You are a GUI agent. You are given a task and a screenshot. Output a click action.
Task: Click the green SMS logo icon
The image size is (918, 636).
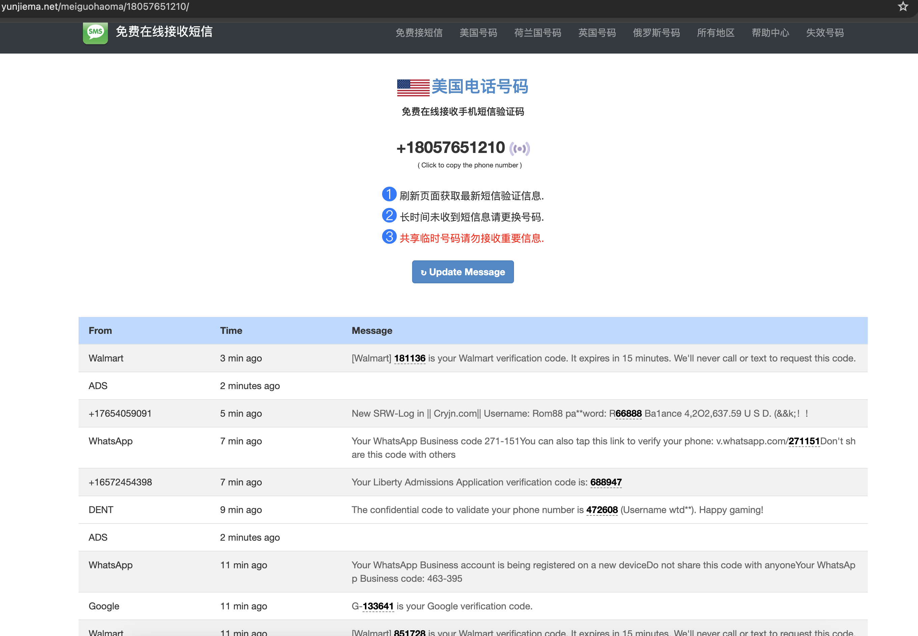95,33
